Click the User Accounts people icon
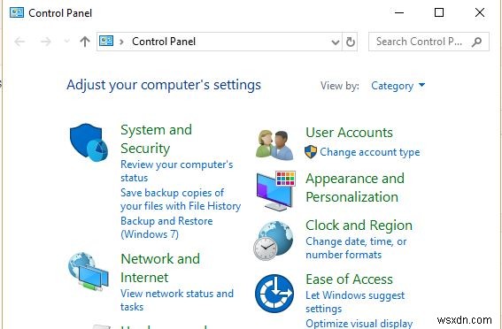The width and height of the screenshot is (502, 329). pos(274,145)
